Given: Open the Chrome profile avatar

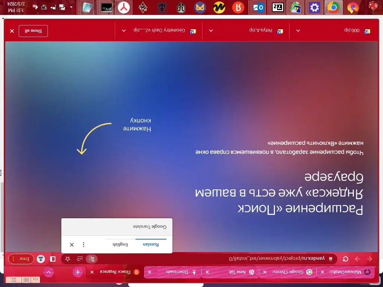Looking at the screenshot, I should (41, 259).
